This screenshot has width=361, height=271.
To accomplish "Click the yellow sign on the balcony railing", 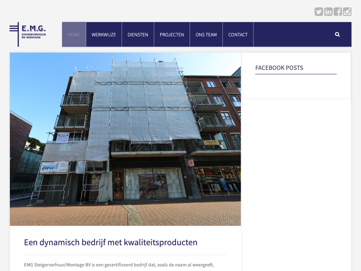I will coord(212,143).
